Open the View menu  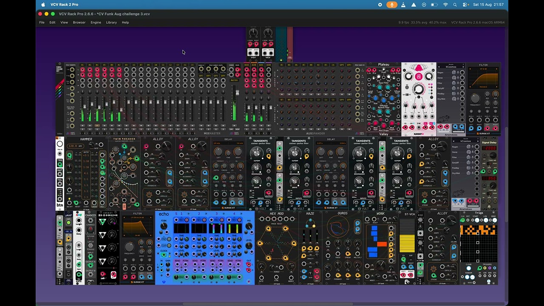(64, 23)
